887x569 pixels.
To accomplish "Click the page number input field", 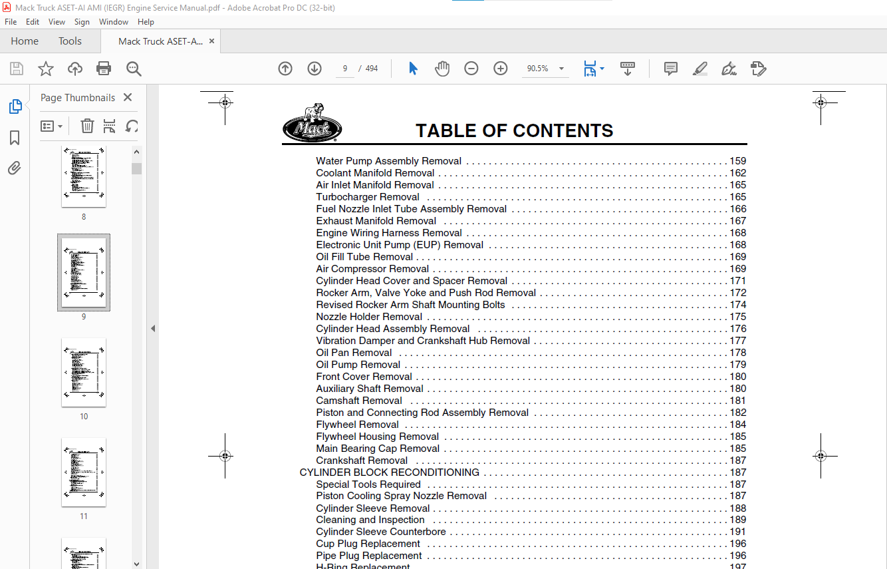I will tap(345, 69).
